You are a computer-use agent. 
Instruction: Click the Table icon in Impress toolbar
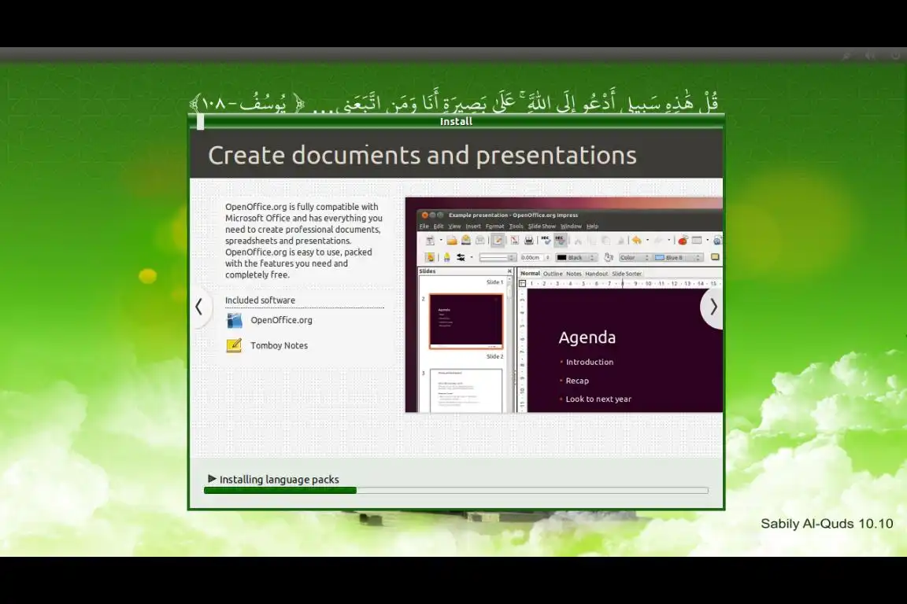[697, 241]
